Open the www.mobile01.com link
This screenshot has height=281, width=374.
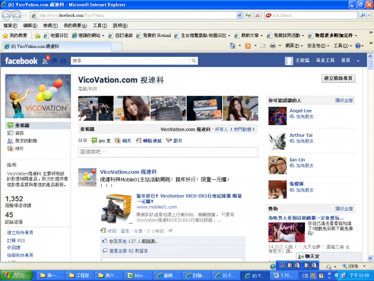(157, 207)
